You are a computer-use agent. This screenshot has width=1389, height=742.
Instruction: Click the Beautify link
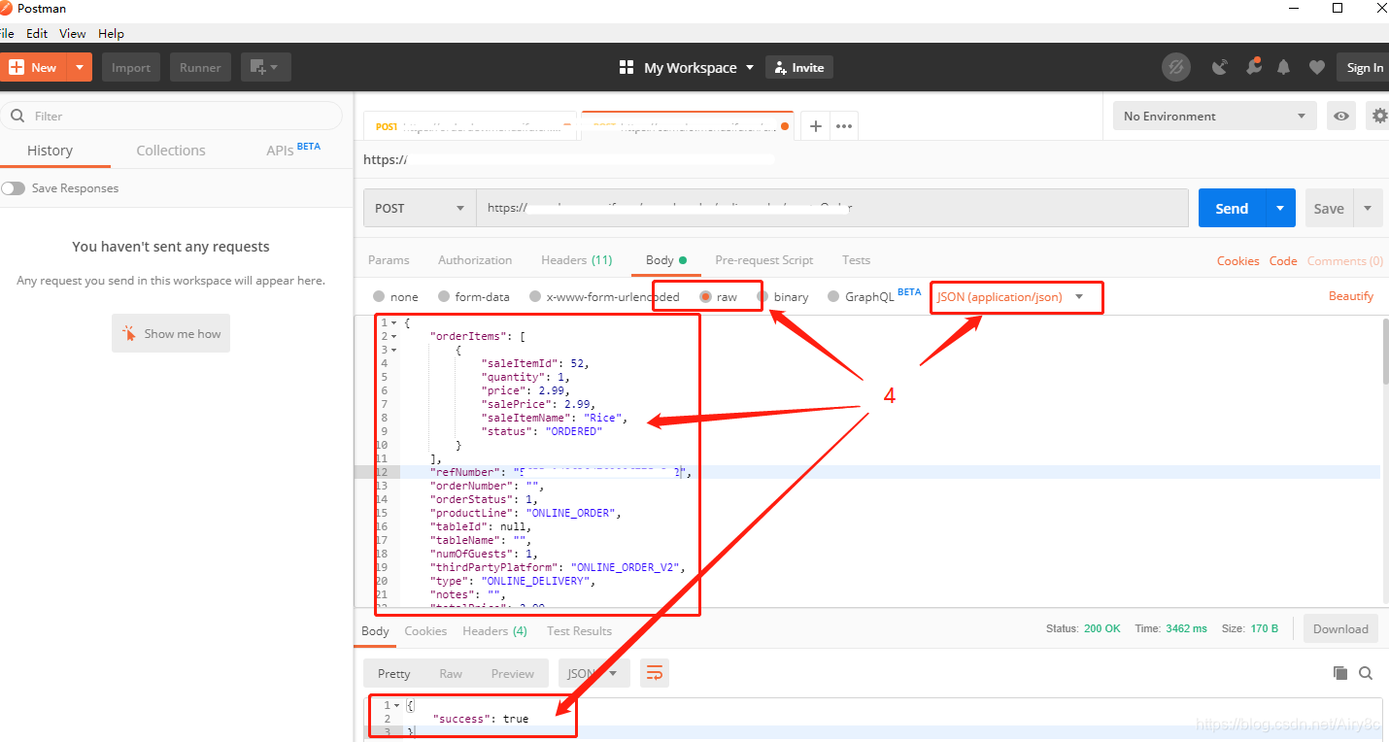click(1351, 296)
